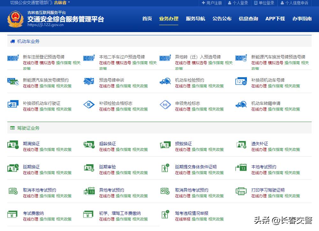Open the 公告公布 nav tab
The width and height of the screenshot is (319, 231).
(222, 19)
